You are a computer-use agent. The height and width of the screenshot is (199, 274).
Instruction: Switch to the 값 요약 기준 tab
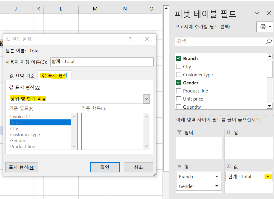(x=21, y=75)
